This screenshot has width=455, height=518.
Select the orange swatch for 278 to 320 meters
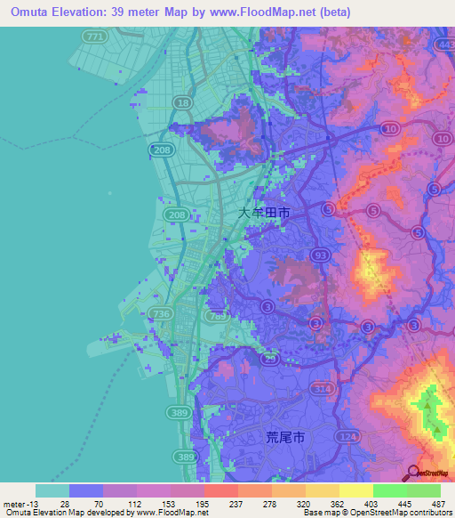pos(289,490)
